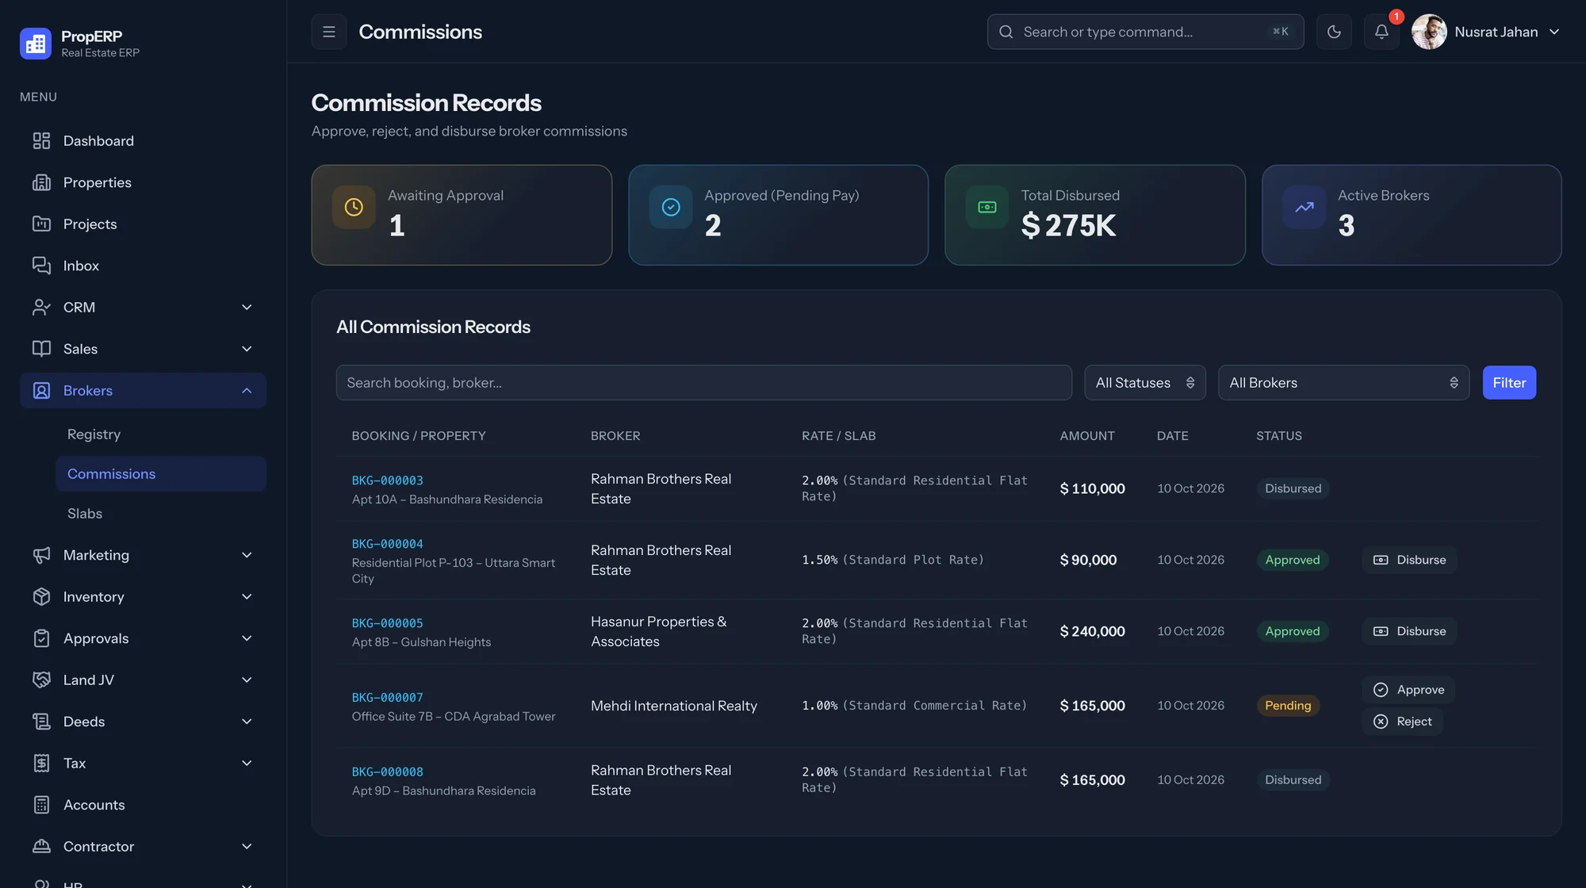Expand the Inventory menu chevron

247,596
